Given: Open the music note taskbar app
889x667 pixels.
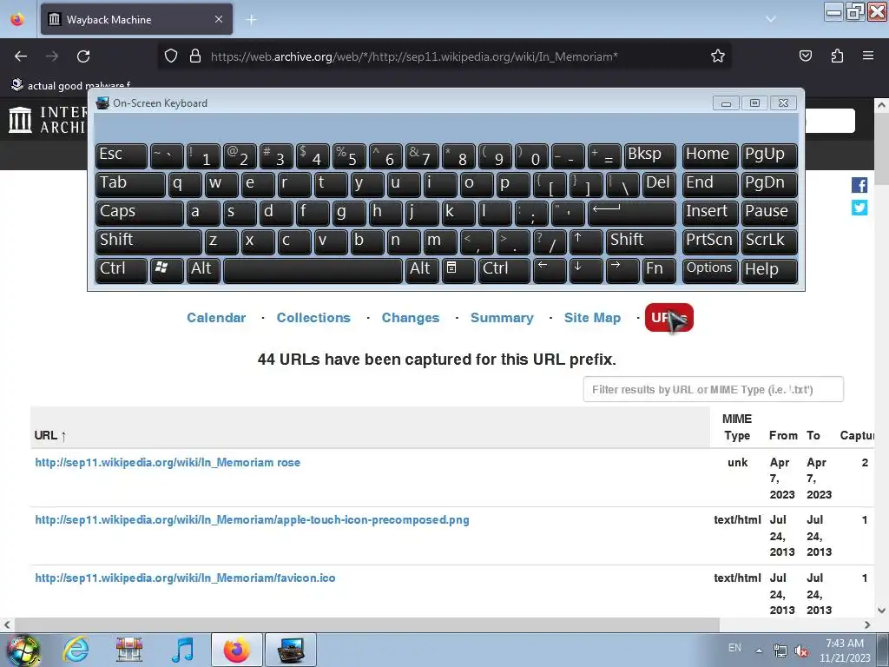Looking at the screenshot, I should pyautogui.click(x=182, y=650).
